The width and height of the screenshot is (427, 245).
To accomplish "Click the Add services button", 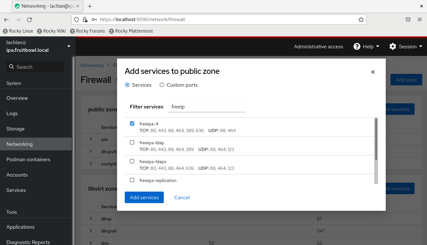I will tap(144, 198).
